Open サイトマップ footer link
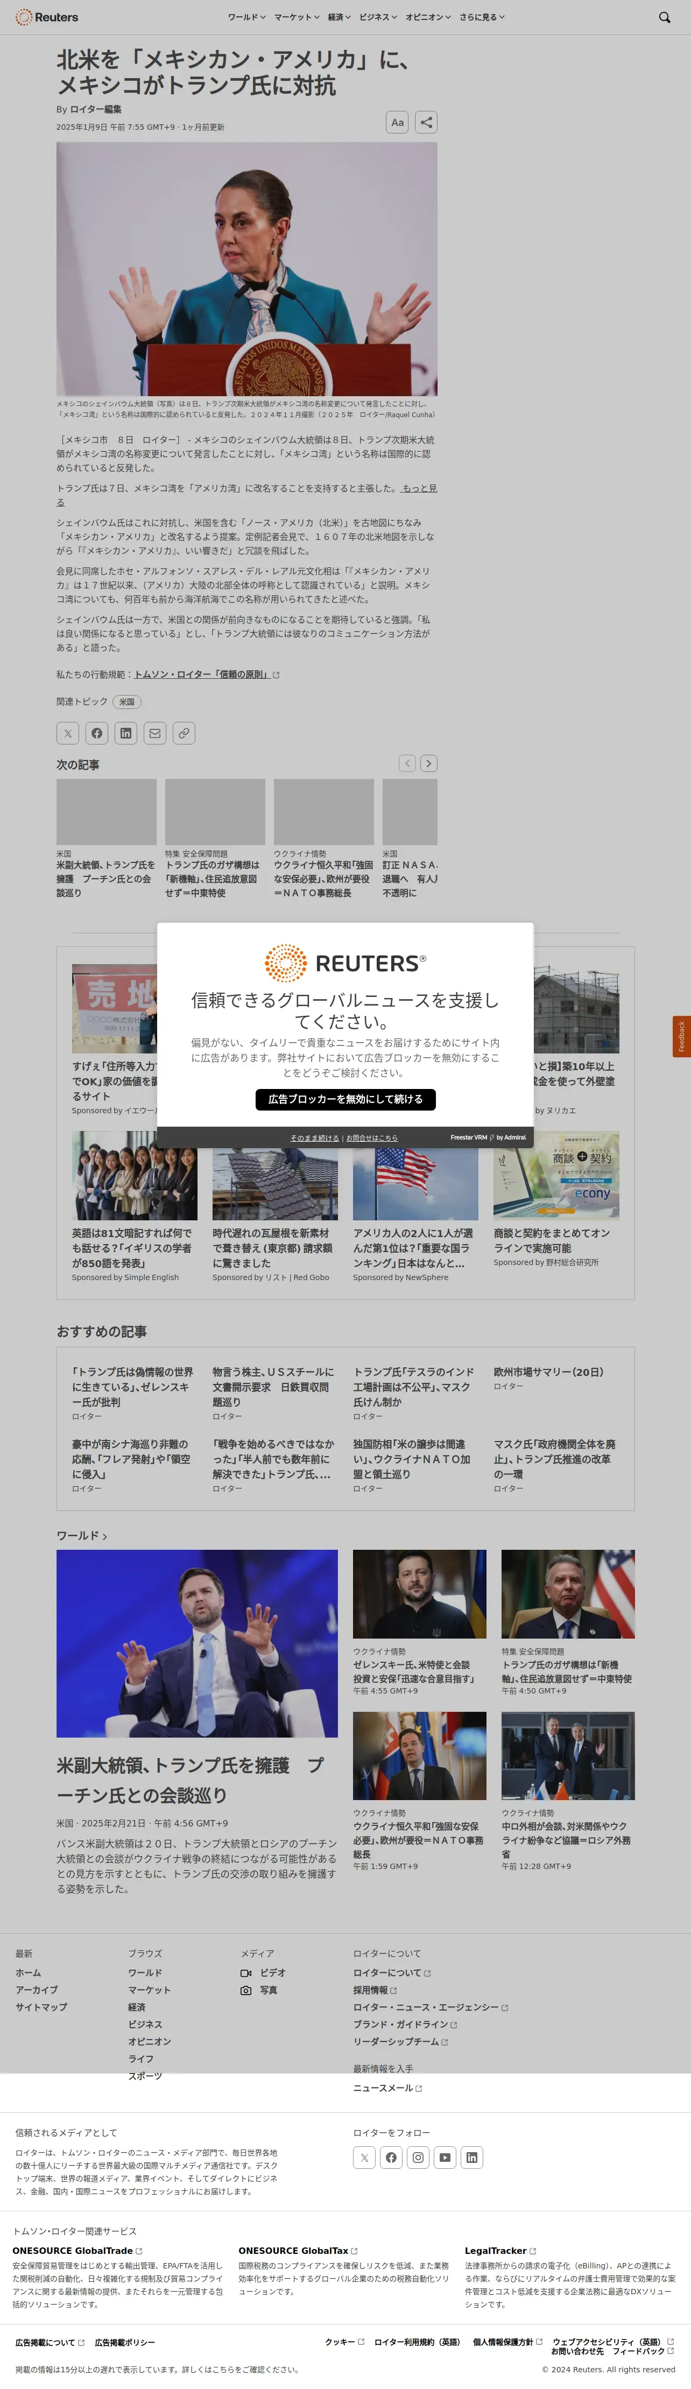 coord(41,2007)
